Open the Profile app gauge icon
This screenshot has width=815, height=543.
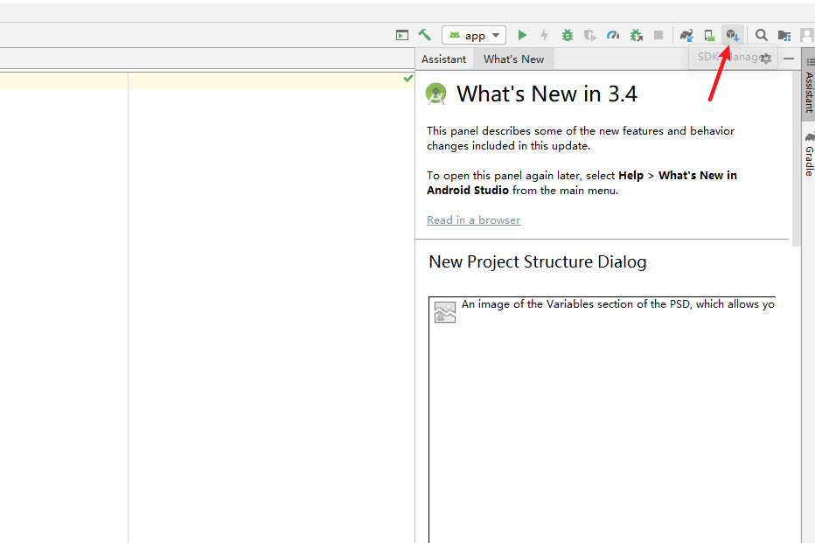click(x=613, y=35)
